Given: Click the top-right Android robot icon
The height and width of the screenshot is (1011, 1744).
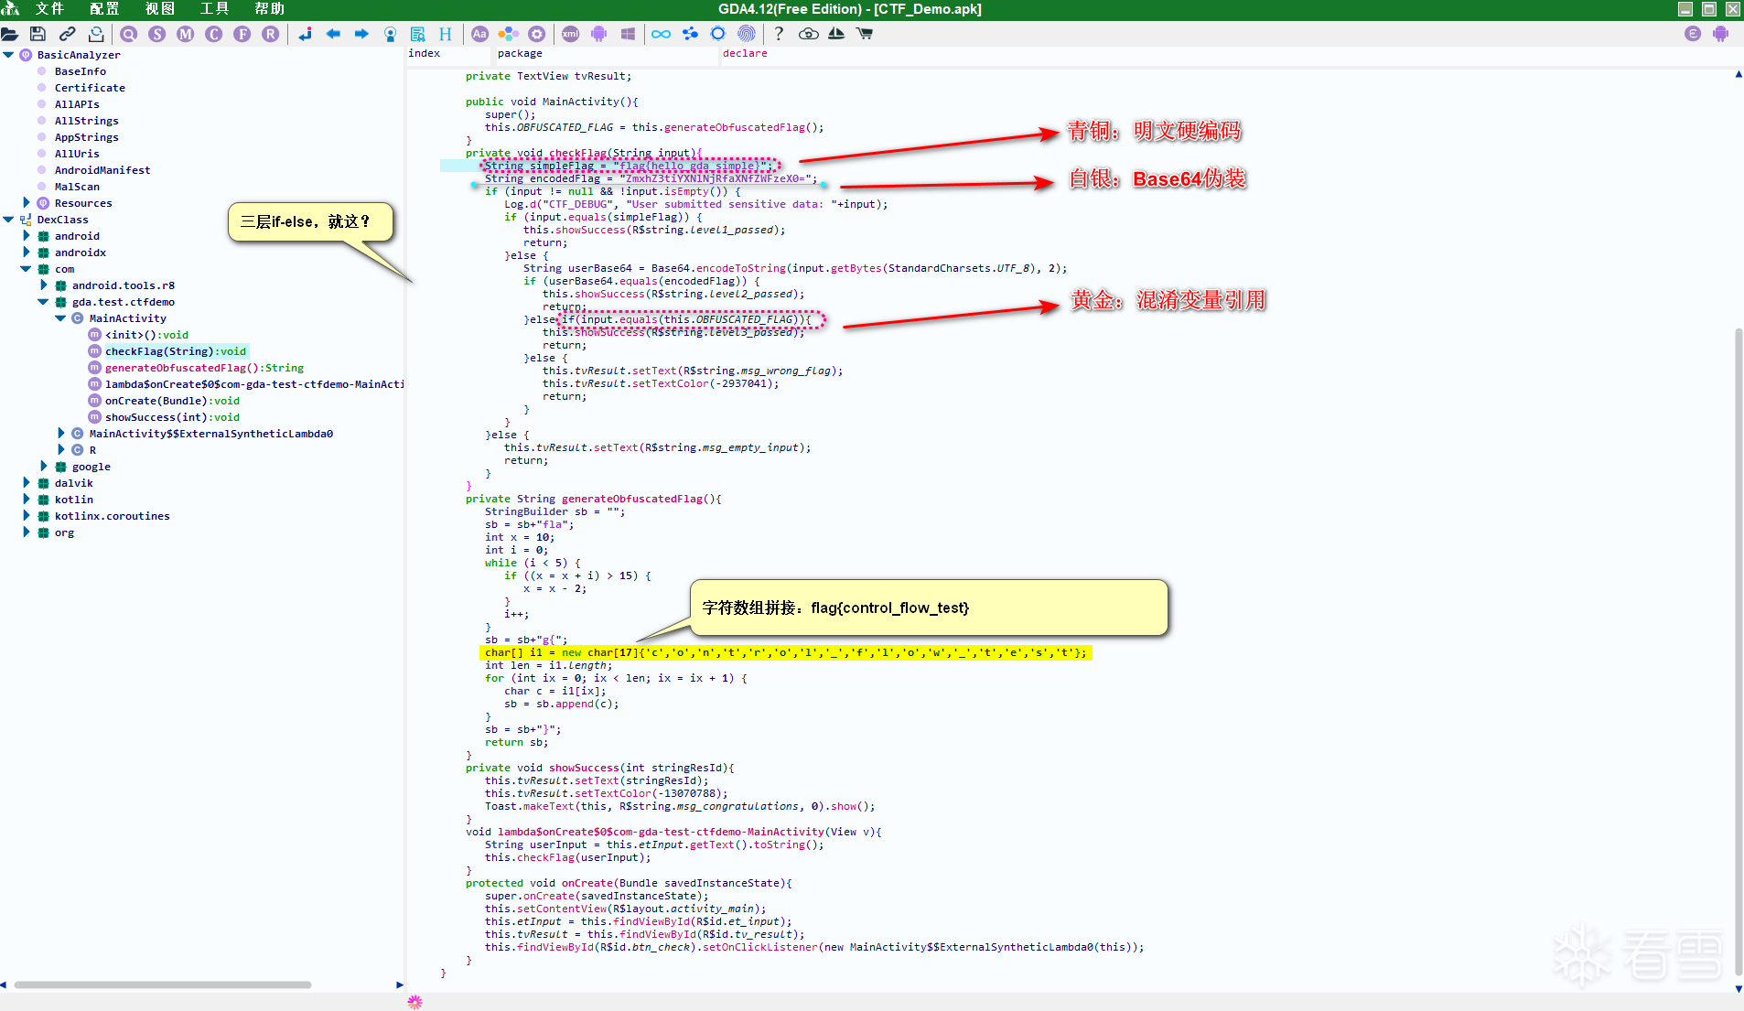Looking at the screenshot, I should (1721, 34).
